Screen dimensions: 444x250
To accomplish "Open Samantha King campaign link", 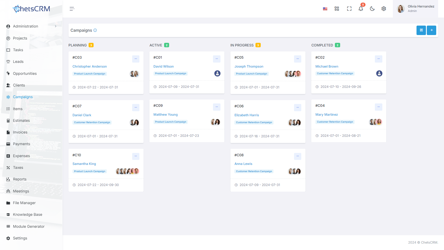I will pyautogui.click(x=84, y=164).
